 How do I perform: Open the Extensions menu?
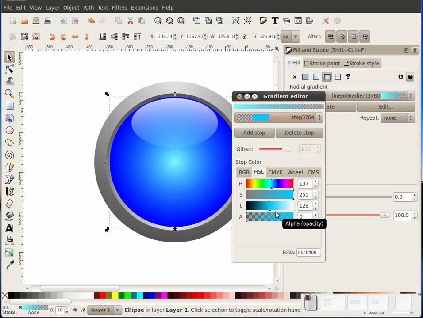pyautogui.click(x=145, y=8)
